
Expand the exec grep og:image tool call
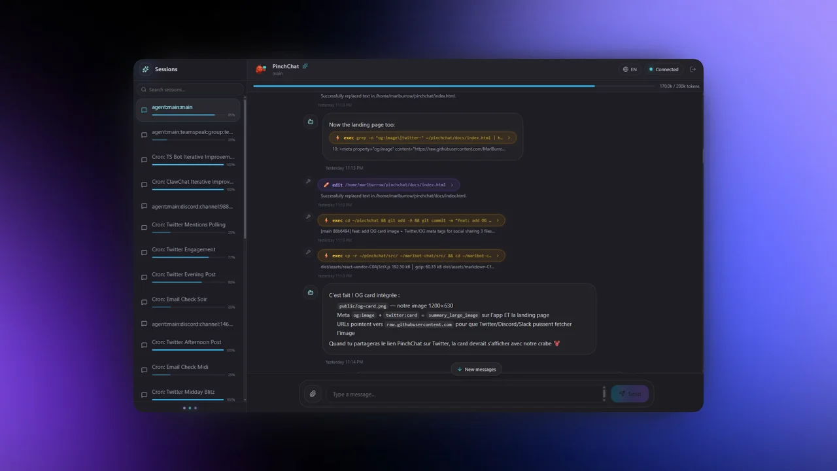coord(423,138)
